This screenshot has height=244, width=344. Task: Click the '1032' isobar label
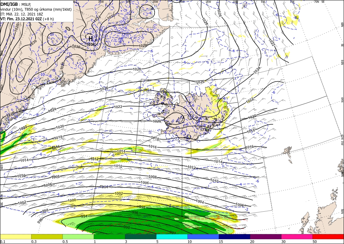(111, 17)
